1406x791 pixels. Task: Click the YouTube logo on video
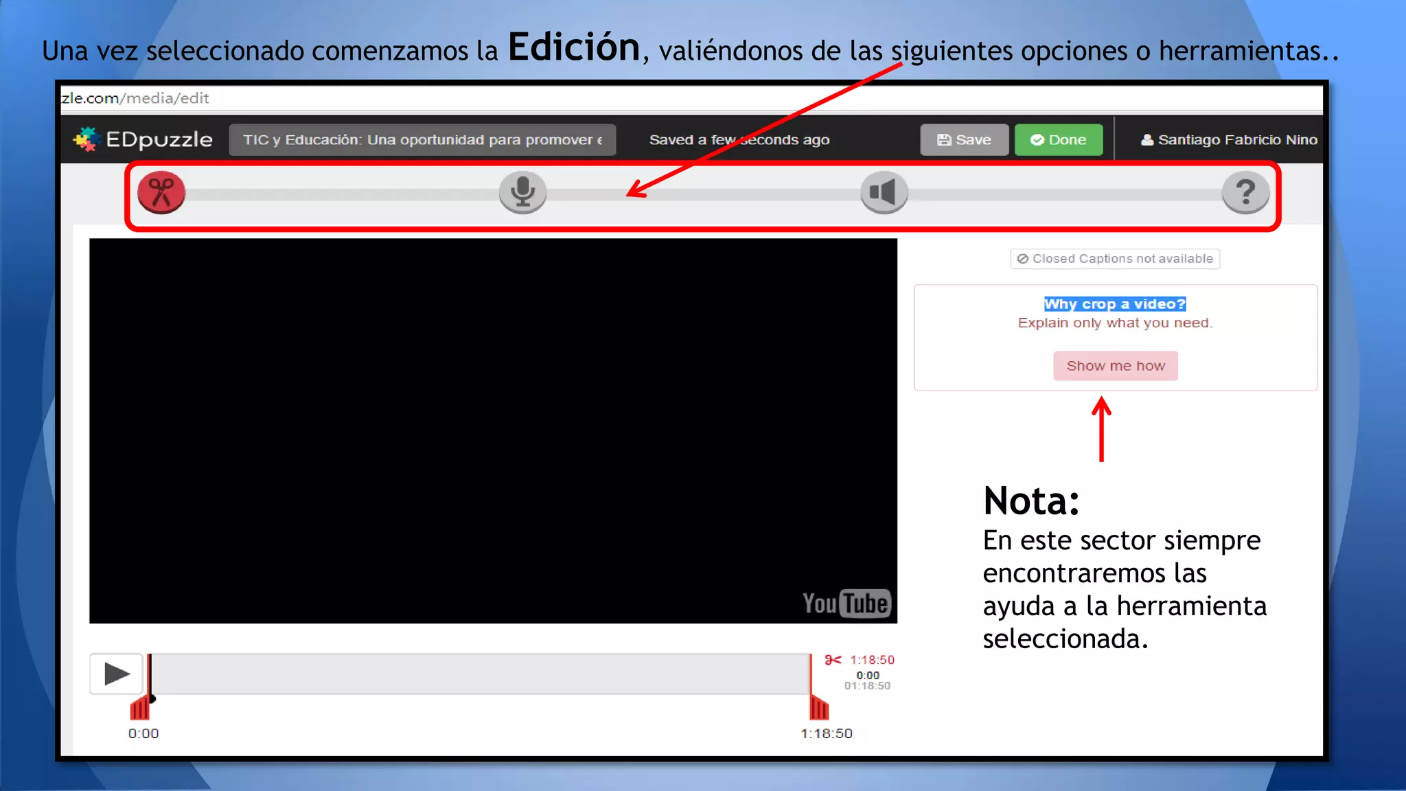pyautogui.click(x=846, y=604)
